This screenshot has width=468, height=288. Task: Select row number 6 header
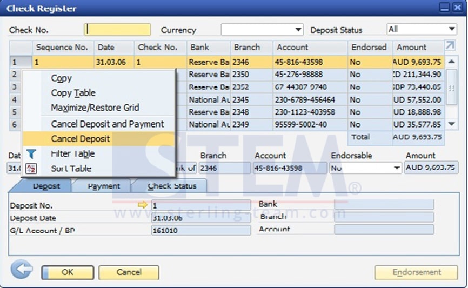pos(16,124)
